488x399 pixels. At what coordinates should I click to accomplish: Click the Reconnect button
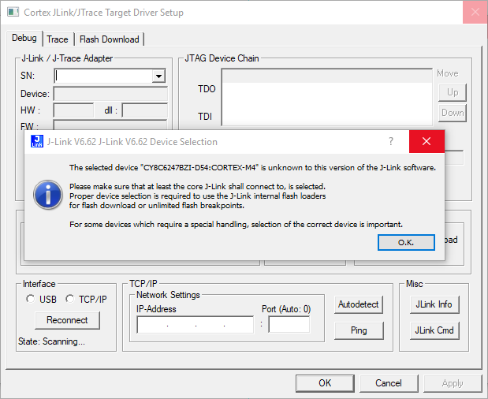tap(67, 320)
